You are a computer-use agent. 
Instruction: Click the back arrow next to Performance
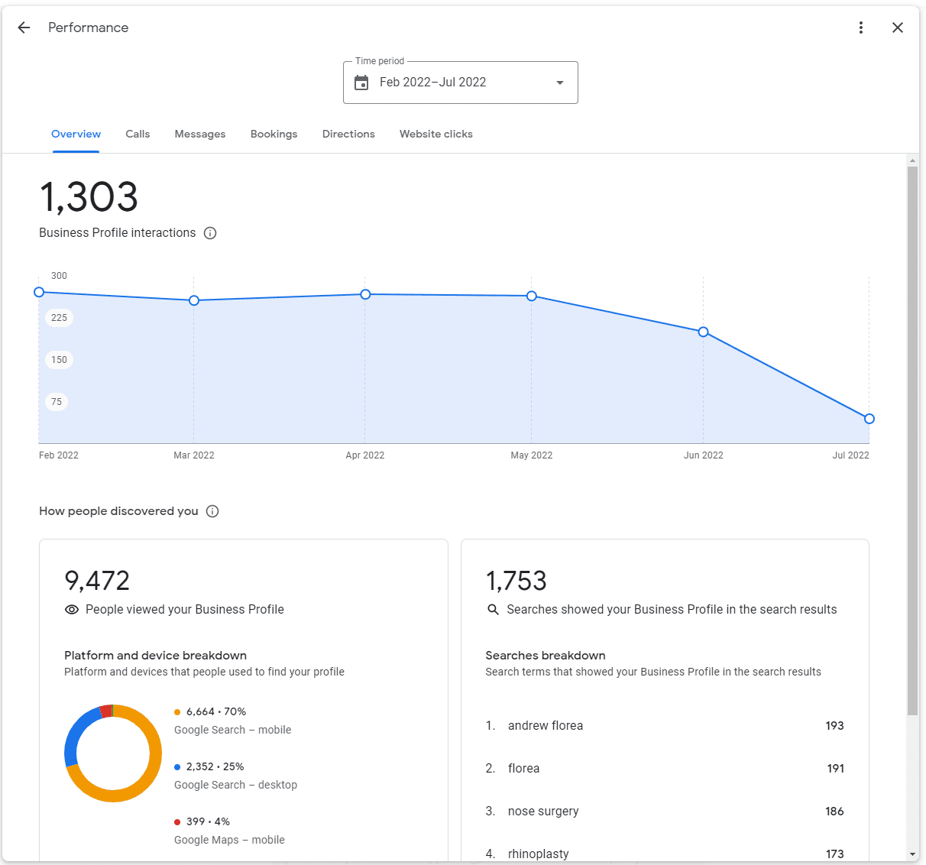(24, 28)
